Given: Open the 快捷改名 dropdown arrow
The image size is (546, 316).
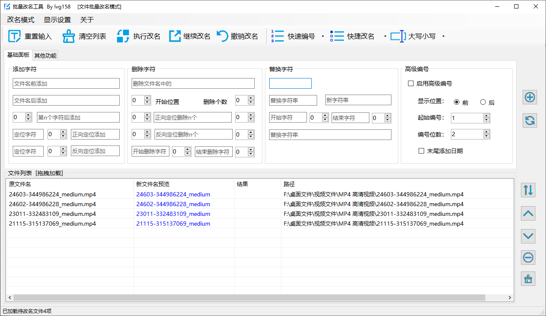Looking at the screenshot, I should point(385,36).
